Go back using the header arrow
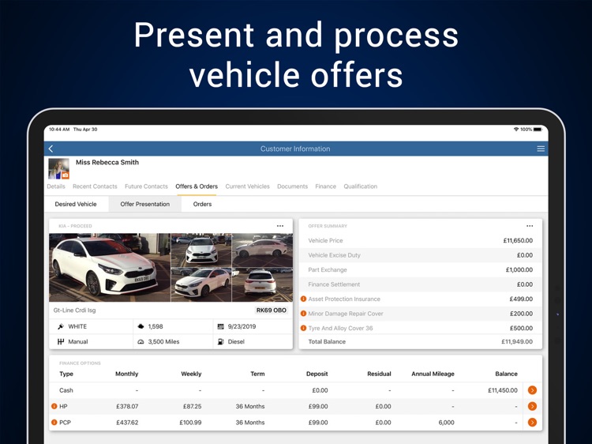Viewport: 592px width, 444px height. click(51, 149)
